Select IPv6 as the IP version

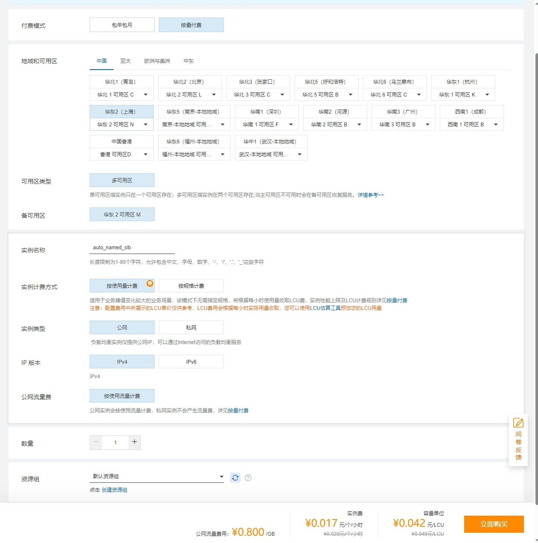(x=191, y=362)
